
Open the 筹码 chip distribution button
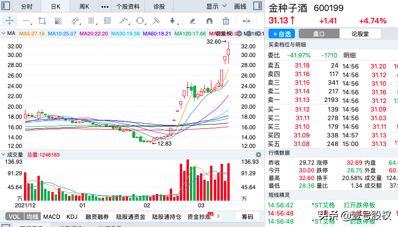pyautogui.click(x=247, y=216)
